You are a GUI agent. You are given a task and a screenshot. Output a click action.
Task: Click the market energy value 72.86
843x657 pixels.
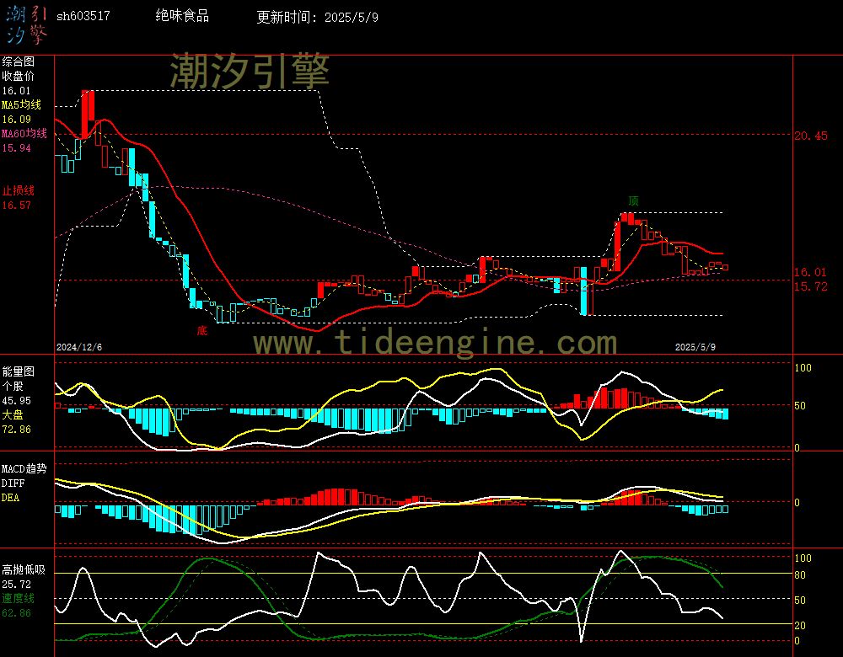click(17, 430)
